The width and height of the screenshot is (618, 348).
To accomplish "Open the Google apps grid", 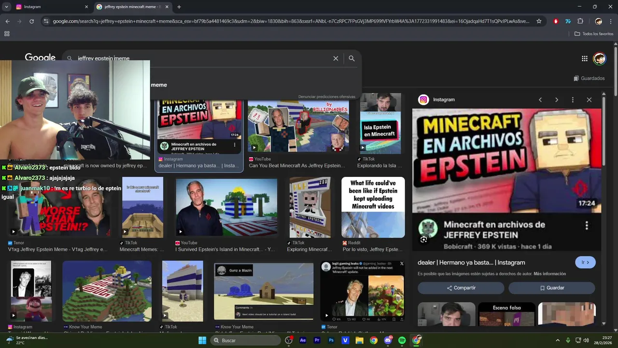I will pyautogui.click(x=584, y=58).
